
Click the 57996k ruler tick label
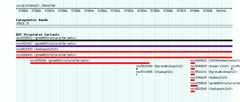tap(168, 11)
